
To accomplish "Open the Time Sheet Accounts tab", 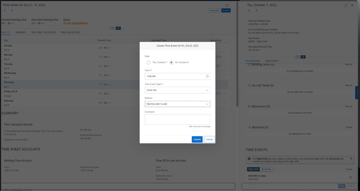I will click(43, 32).
